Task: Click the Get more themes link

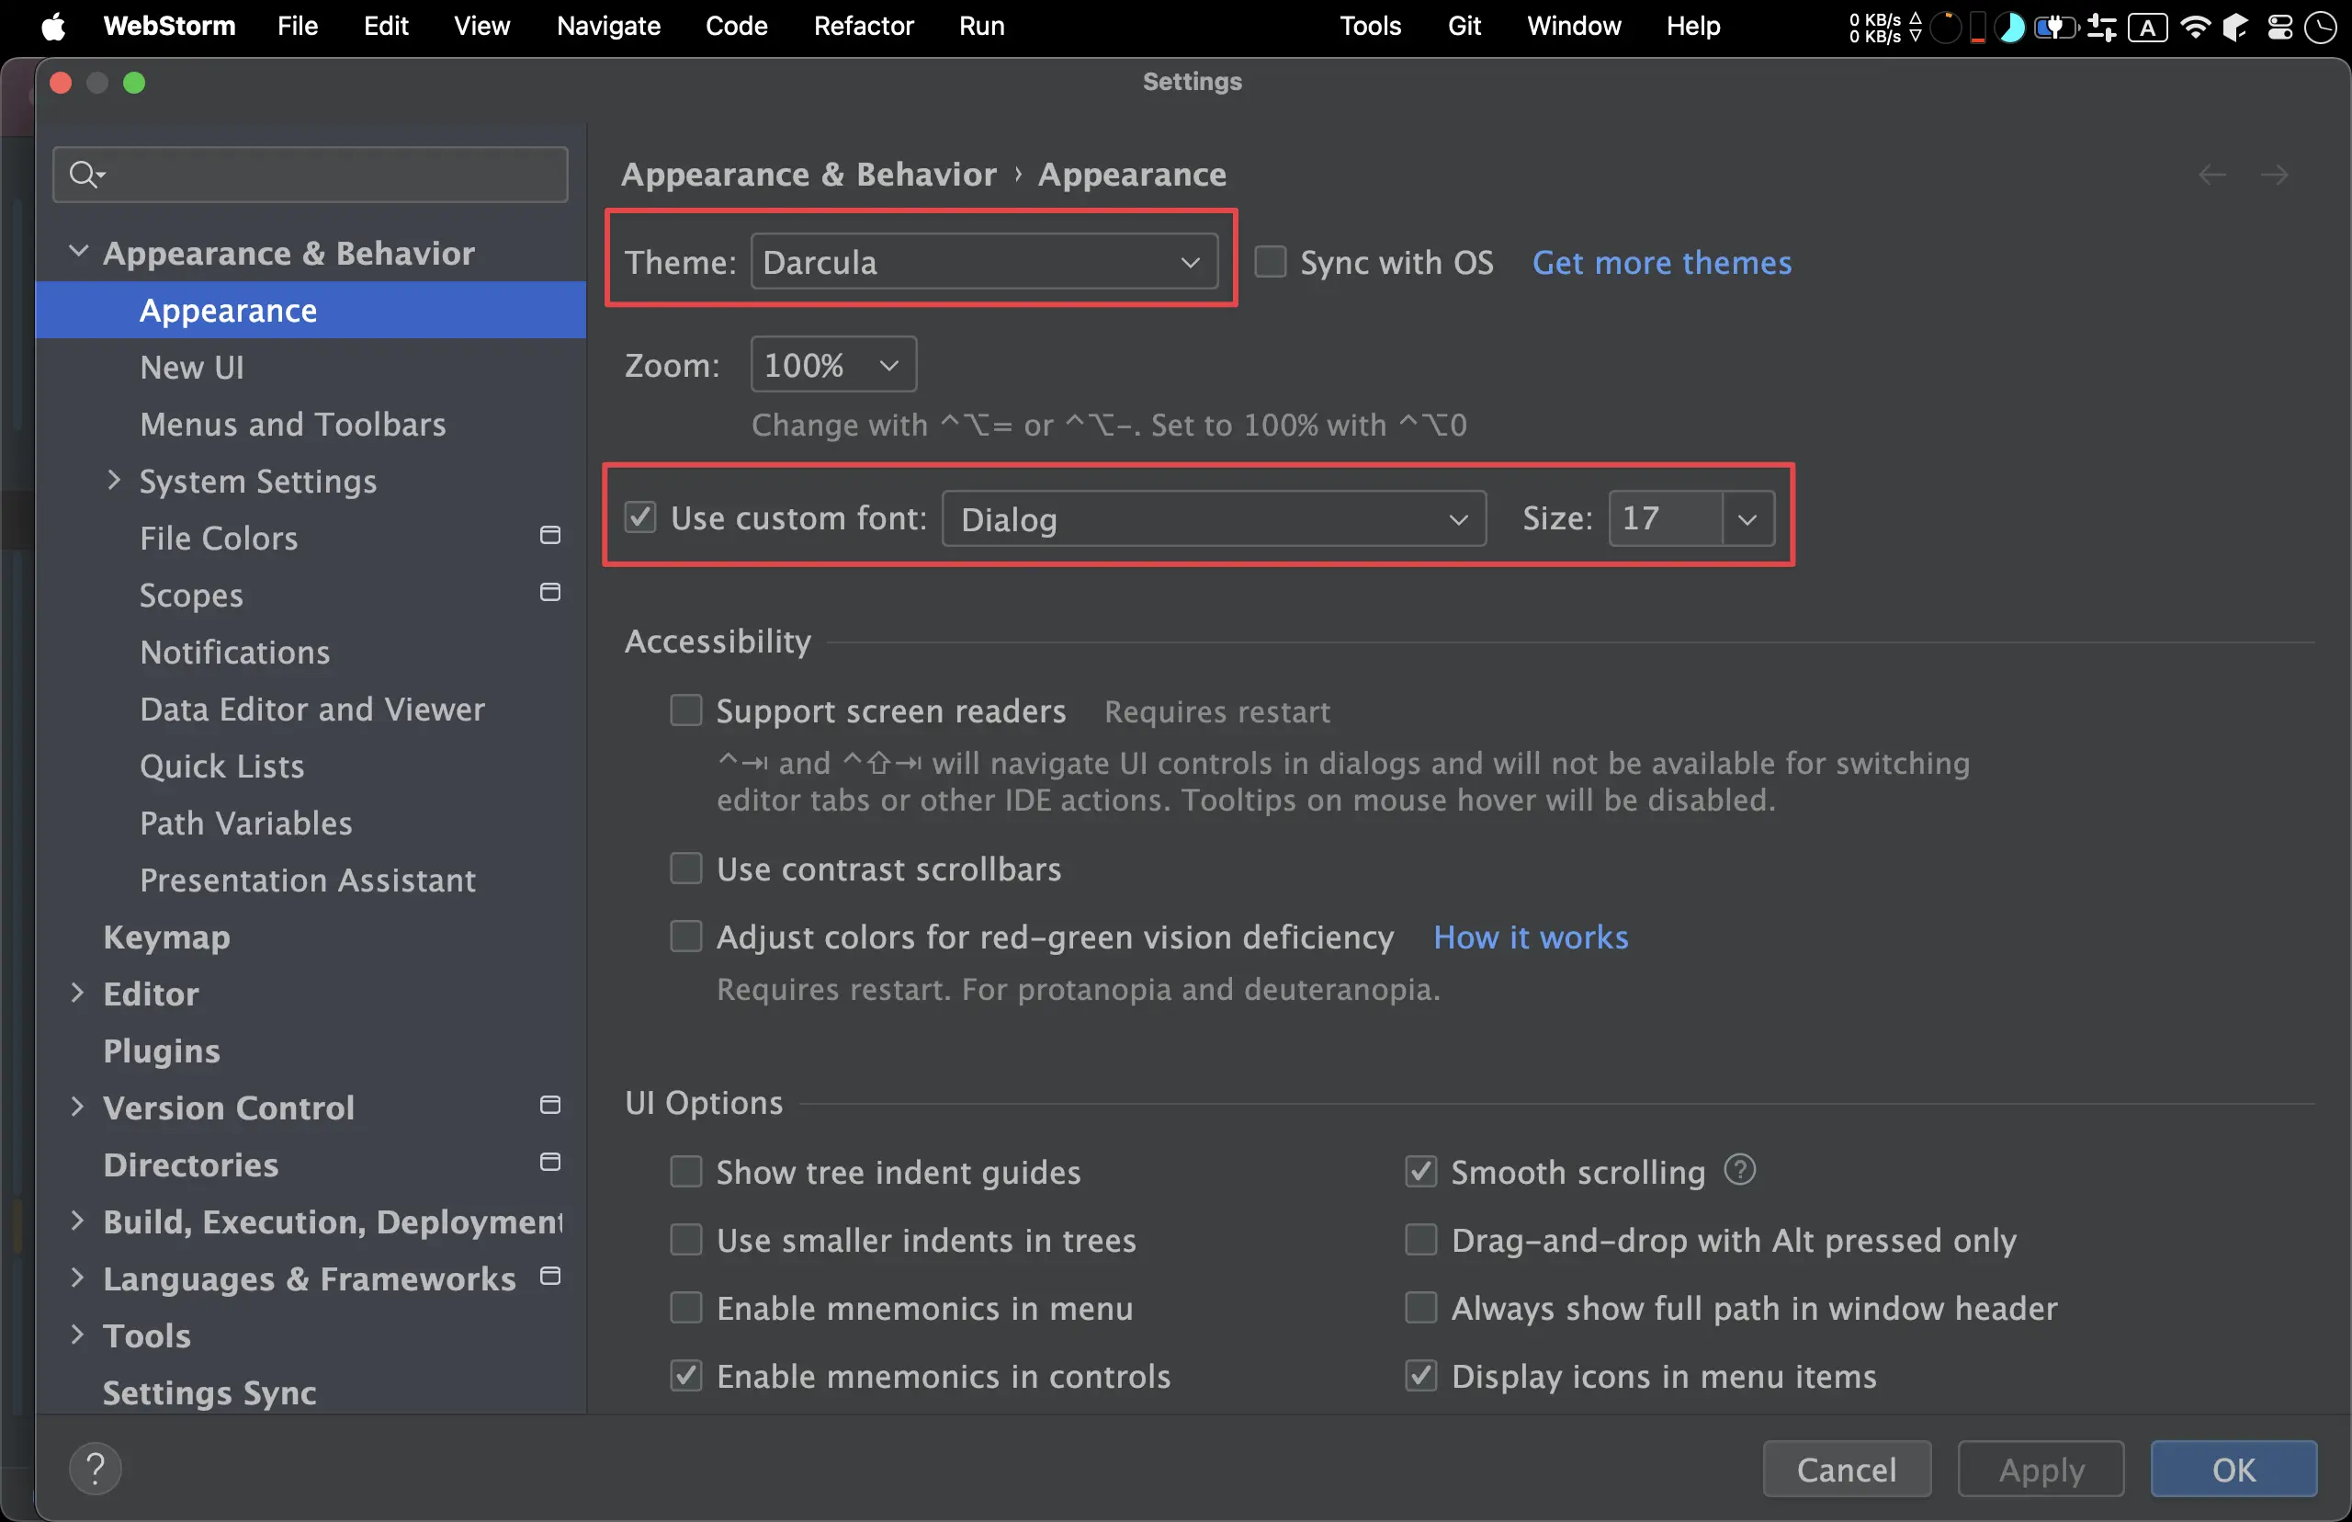Action: point(1660,263)
